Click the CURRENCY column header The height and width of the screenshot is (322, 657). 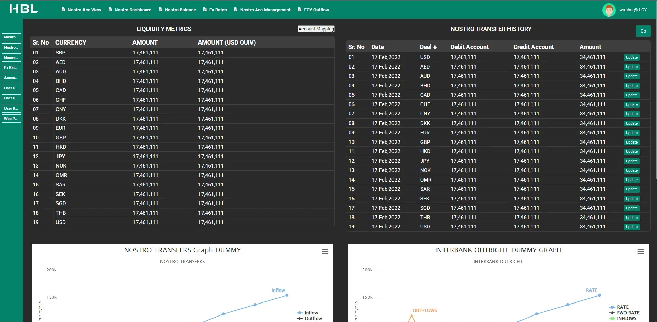[x=71, y=42]
